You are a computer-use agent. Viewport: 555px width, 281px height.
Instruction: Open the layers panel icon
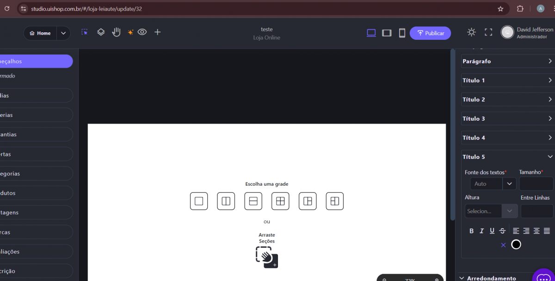click(101, 32)
